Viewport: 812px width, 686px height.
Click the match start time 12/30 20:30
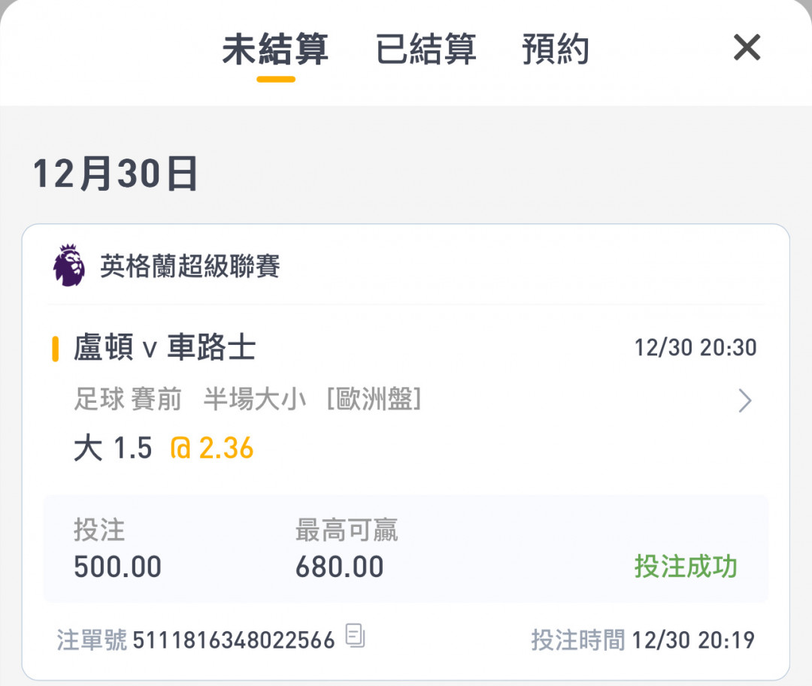point(695,348)
